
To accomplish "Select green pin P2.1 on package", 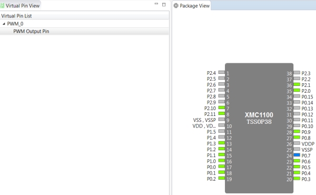I will (297, 84).
